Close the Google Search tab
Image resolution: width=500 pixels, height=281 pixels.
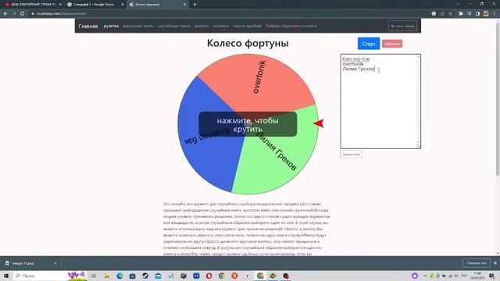123,5
